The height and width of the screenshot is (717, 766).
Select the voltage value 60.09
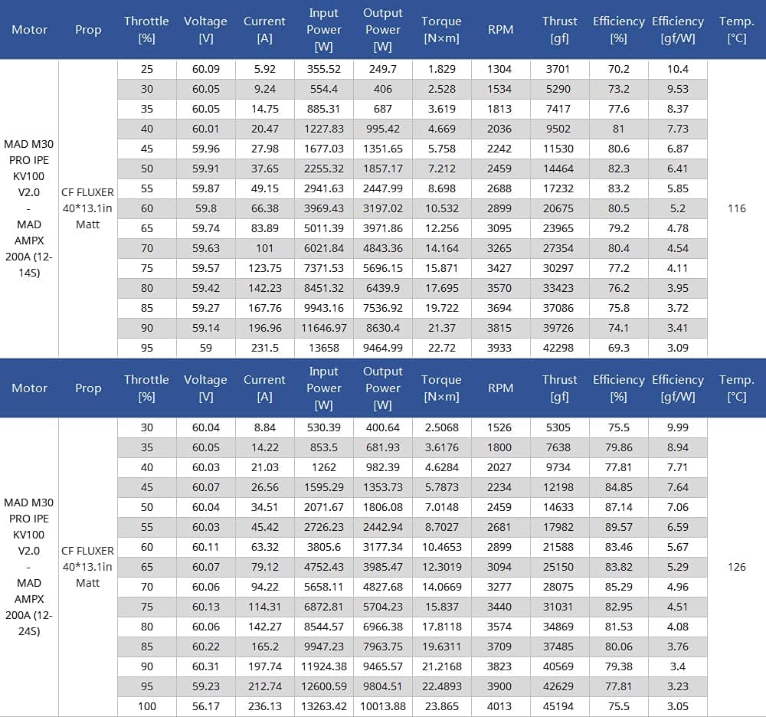(205, 69)
